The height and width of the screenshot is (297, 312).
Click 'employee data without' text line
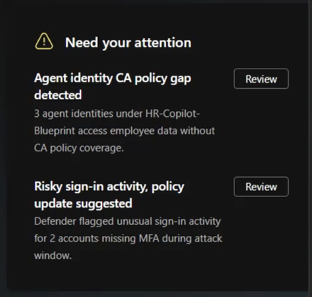coord(162,131)
